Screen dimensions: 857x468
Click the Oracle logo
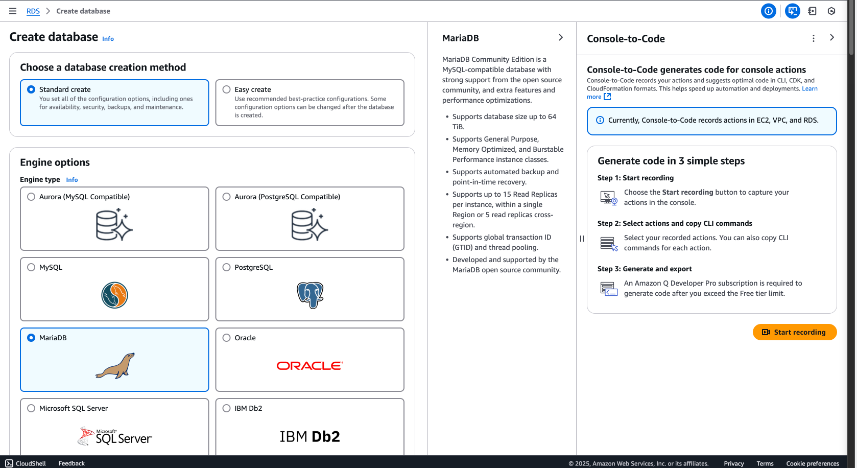point(310,366)
